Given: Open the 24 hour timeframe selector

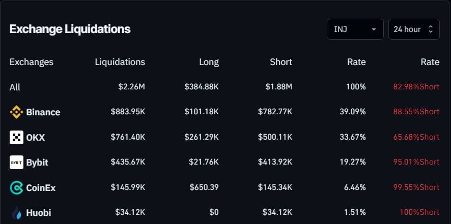Looking at the screenshot, I should [x=413, y=29].
